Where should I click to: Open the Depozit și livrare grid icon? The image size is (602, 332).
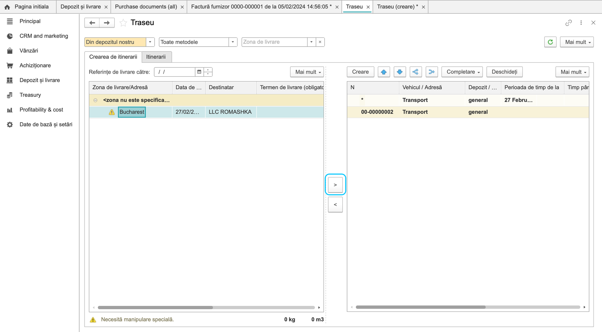[10, 80]
